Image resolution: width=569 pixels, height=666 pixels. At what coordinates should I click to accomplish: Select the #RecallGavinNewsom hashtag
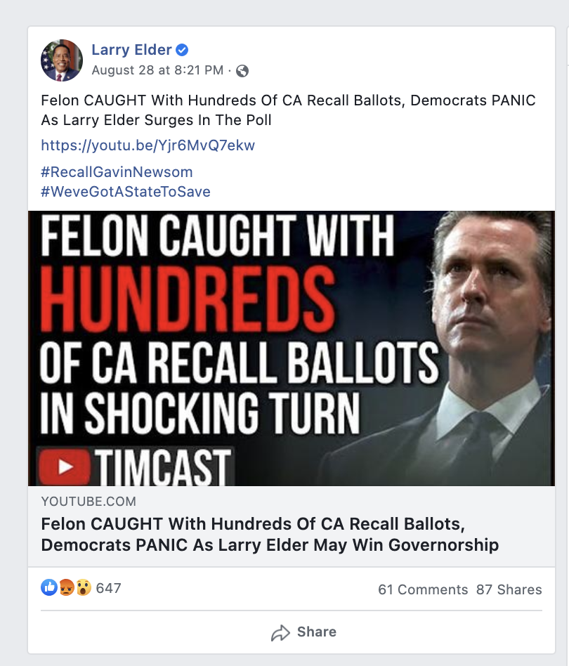[117, 172]
